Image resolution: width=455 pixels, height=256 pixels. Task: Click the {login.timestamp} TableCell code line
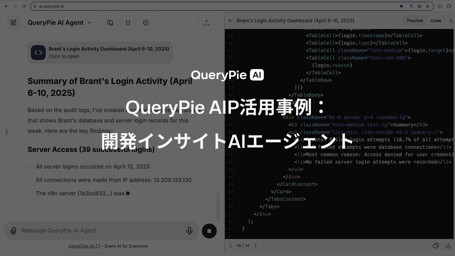coord(364,35)
